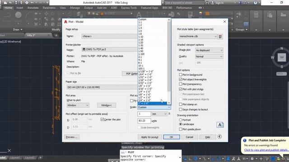Click the Preview... button
This screenshot has width=289, height=162.
click(x=72, y=137)
